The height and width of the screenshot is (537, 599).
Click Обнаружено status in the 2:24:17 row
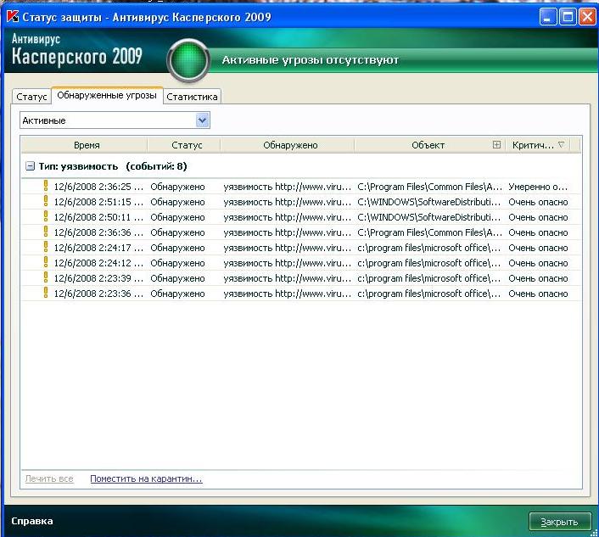click(x=177, y=248)
